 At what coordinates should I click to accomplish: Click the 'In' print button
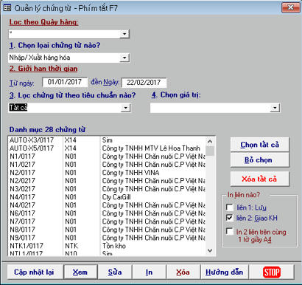coord(149,272)
